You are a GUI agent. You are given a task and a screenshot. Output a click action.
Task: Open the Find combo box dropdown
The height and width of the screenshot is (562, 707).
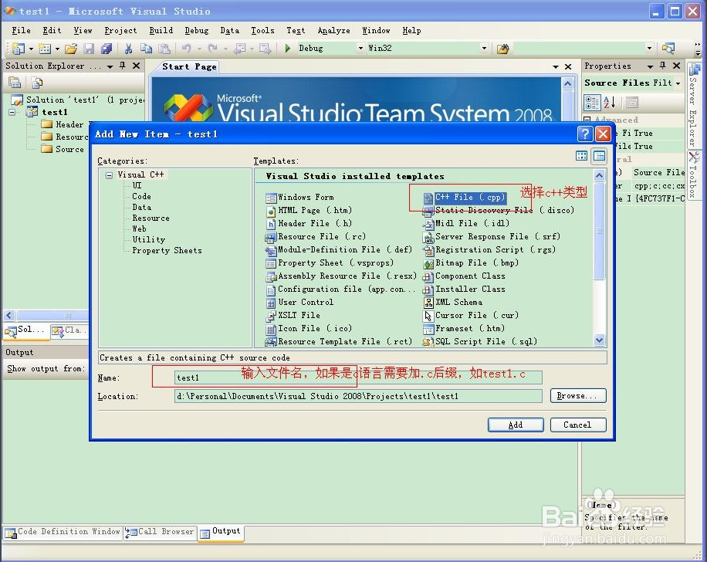tap(649, 48)
